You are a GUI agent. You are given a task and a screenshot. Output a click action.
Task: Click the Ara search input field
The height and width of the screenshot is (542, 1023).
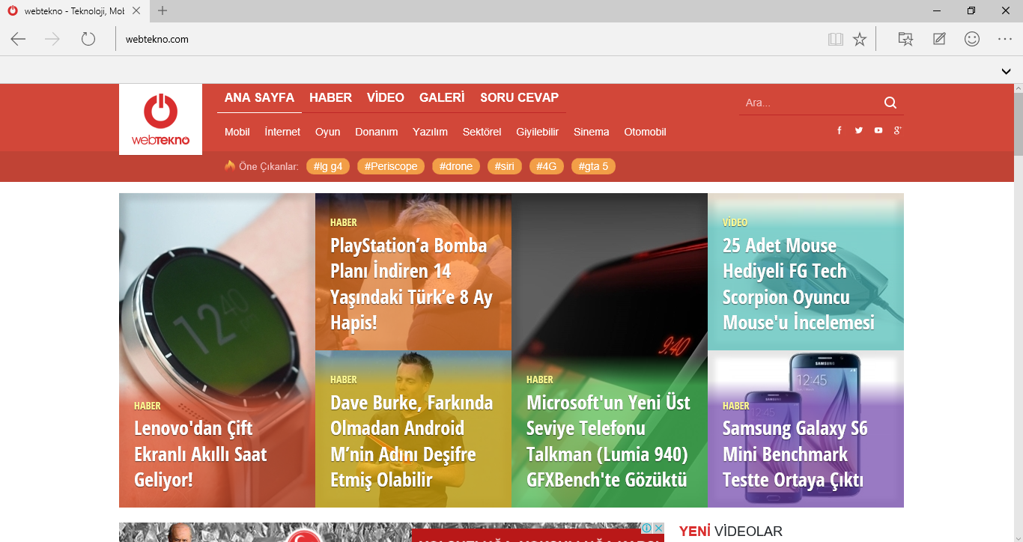(810, 103)
